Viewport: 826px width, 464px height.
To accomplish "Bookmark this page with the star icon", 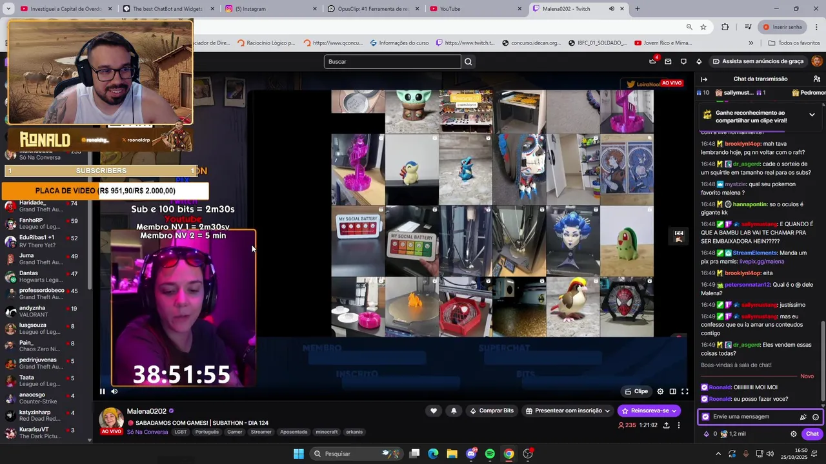I will (703, 27).
